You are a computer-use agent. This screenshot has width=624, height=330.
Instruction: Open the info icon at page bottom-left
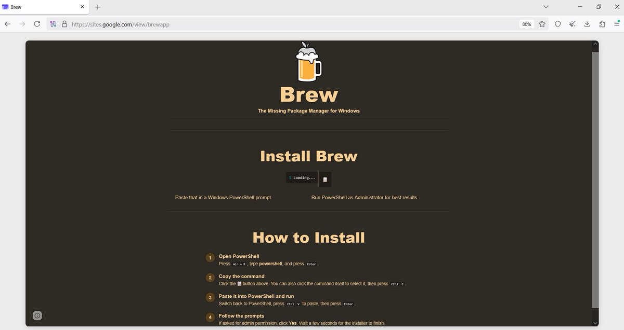click(x=37, y=315)
